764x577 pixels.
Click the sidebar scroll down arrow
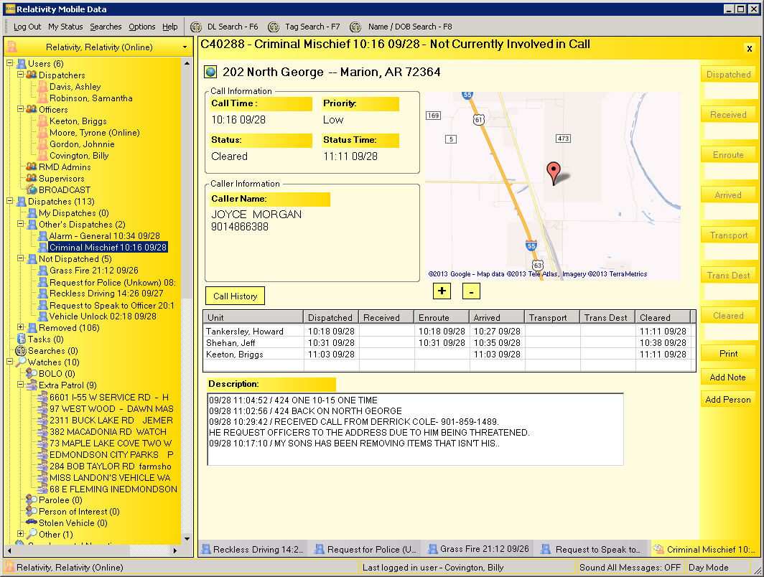click(187, 539)
